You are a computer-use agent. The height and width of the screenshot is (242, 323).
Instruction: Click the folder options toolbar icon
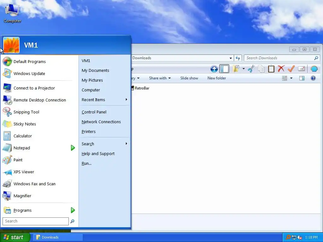tap(236, 69)
